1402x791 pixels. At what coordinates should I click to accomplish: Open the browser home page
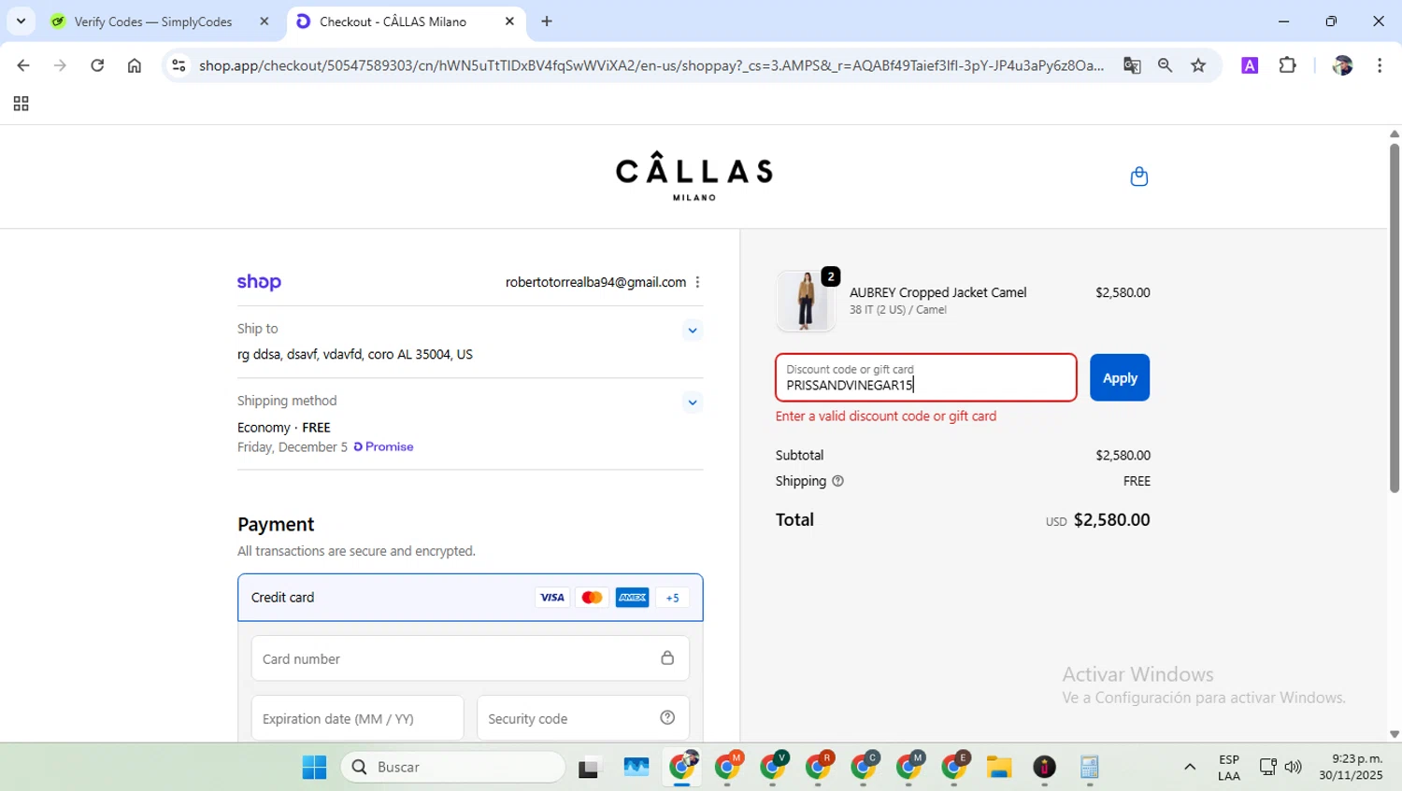(135, 65)
